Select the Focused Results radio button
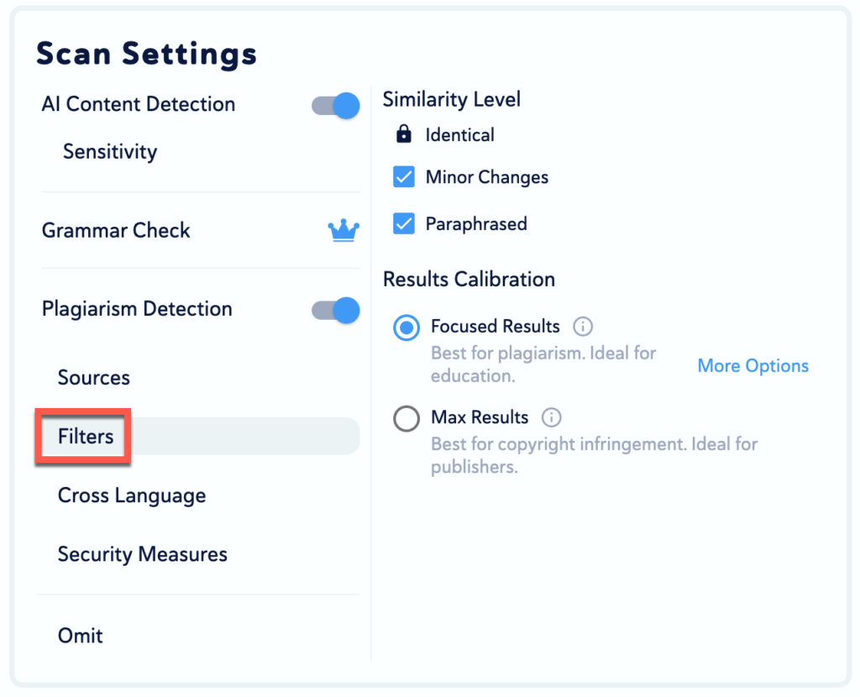 coord(406,328)
